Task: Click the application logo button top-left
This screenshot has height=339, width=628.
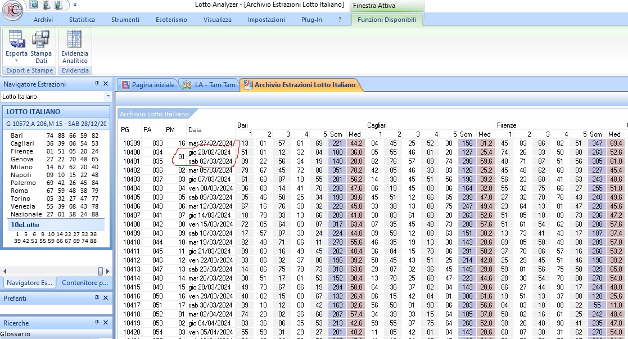Action: (12, 11)
